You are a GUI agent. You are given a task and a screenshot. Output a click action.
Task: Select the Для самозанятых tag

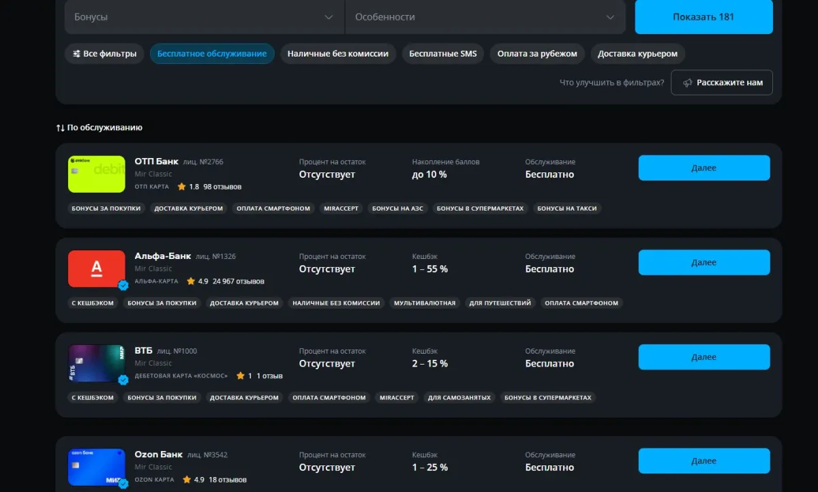460,398
